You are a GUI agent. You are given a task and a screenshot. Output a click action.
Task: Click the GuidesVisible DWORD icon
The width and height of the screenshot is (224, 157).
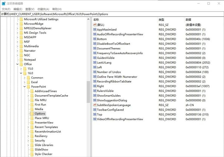tap(95, 58)
